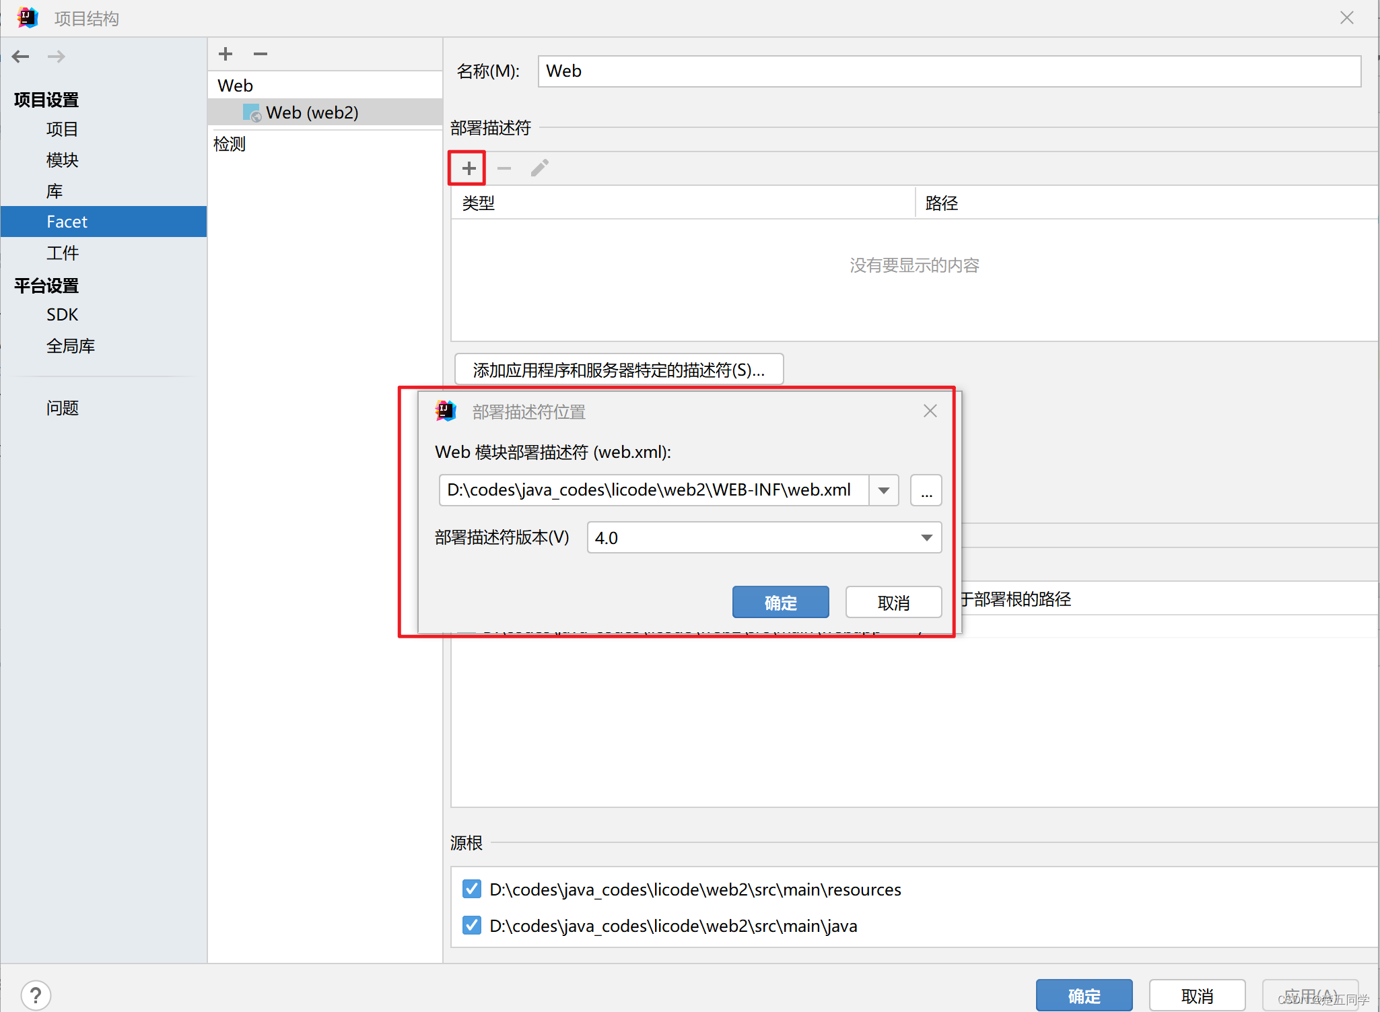1380x1012 pixels.
Task: Edit deployment descriptor with pencil icon
Action: (540, 168)
